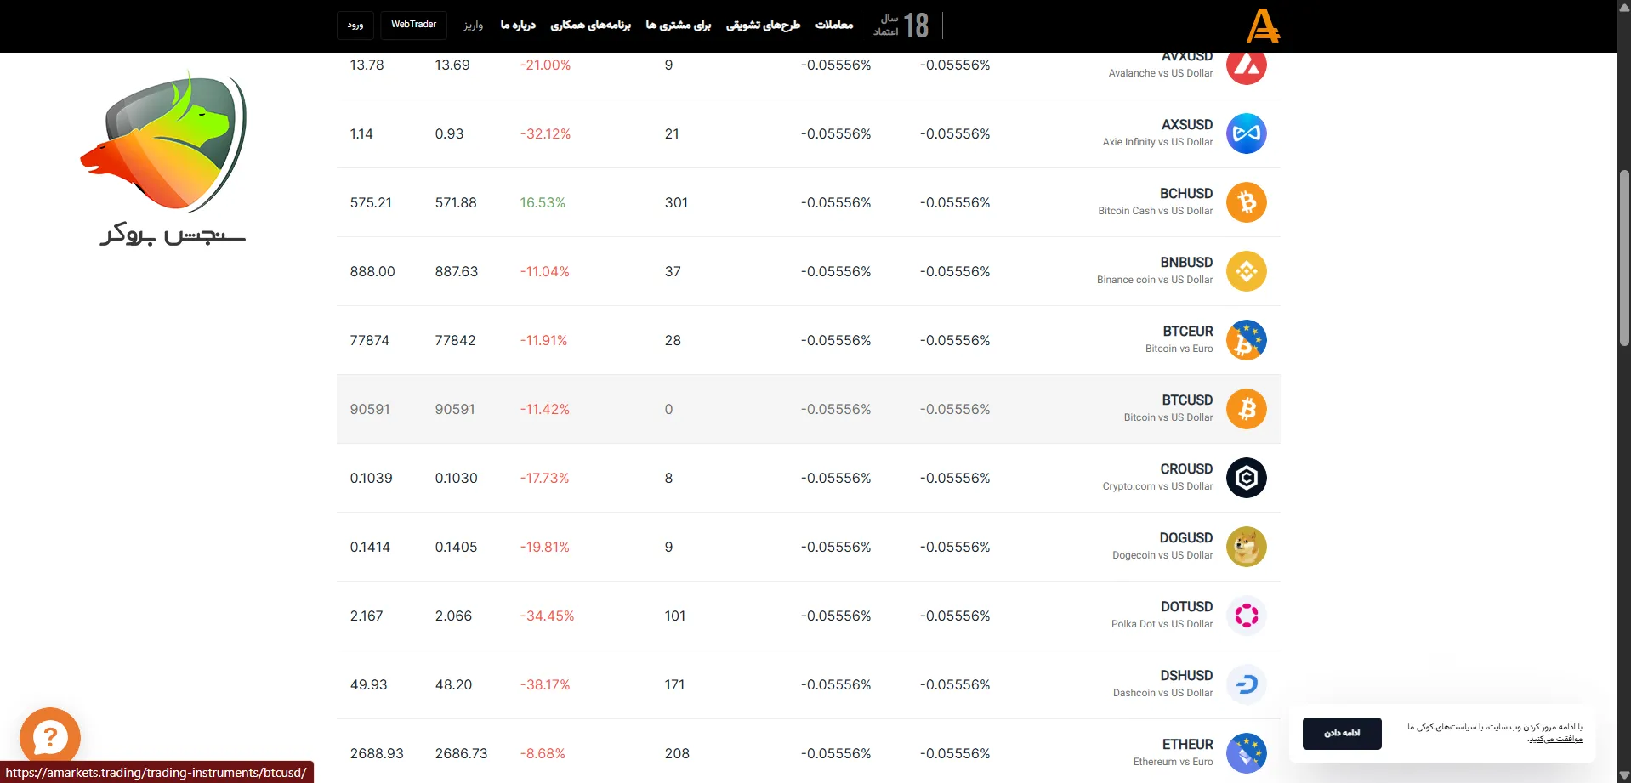The width and height of the screenshot is (1631, 783).
Task: Click the Crypto.com CROUSD icon
Action: pyautogui.click(x=1246, y=478)
